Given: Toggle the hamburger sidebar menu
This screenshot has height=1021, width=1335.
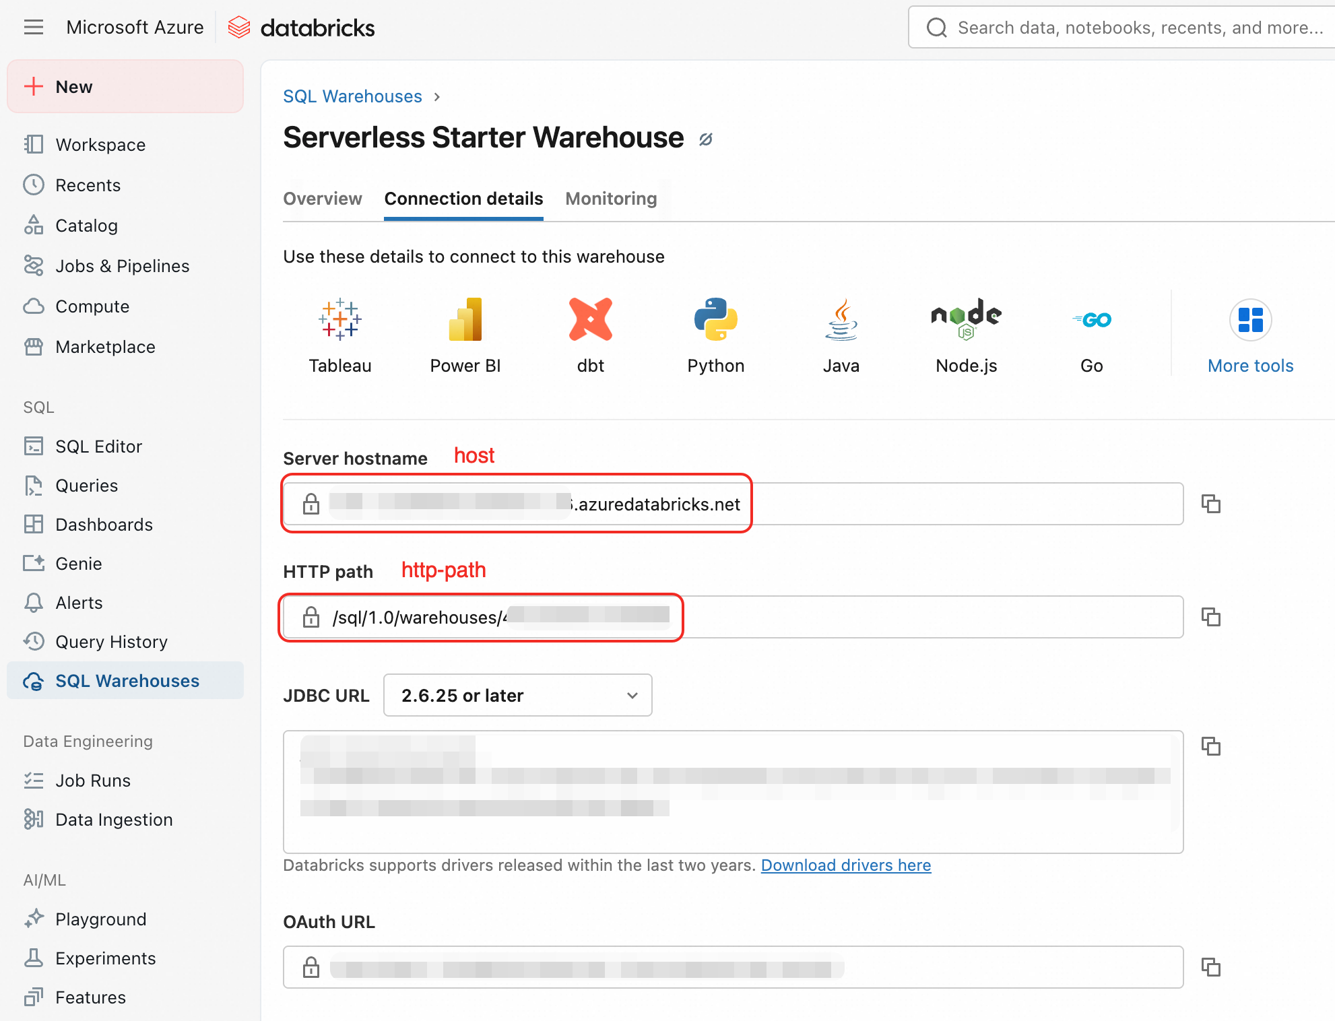Looking at the screenshot, I should [33, 27].
